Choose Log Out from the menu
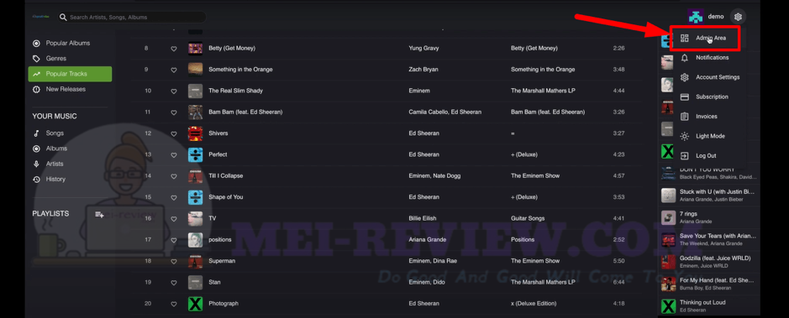 click(705, 156)
